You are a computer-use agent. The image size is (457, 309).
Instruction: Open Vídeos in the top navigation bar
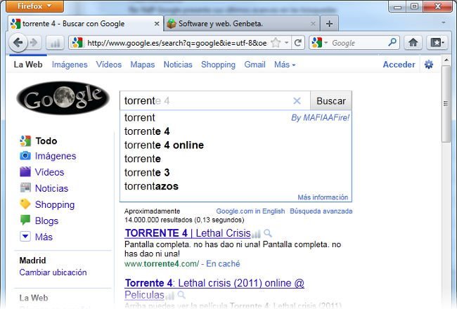point(109,65)
